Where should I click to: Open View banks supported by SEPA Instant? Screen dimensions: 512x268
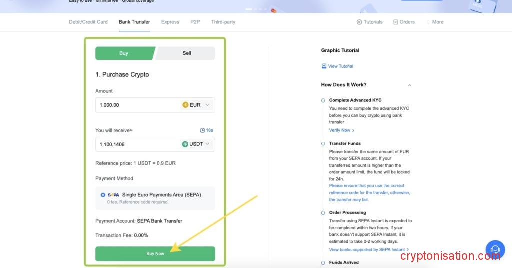point(368,250)
